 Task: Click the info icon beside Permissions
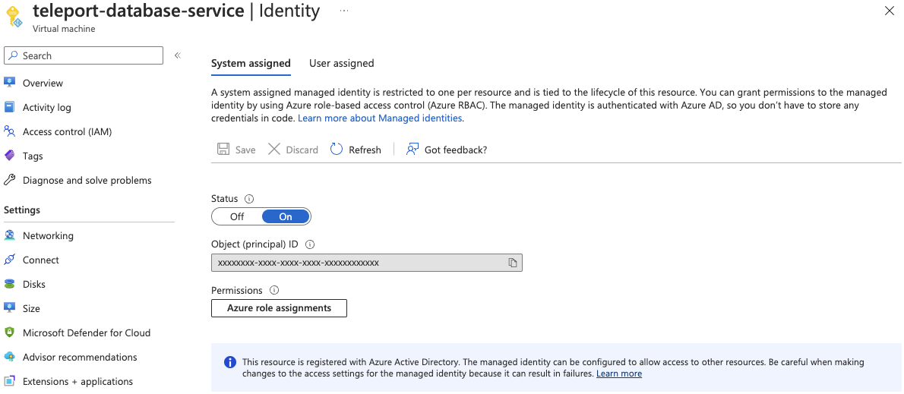click(x=274, y=290)
